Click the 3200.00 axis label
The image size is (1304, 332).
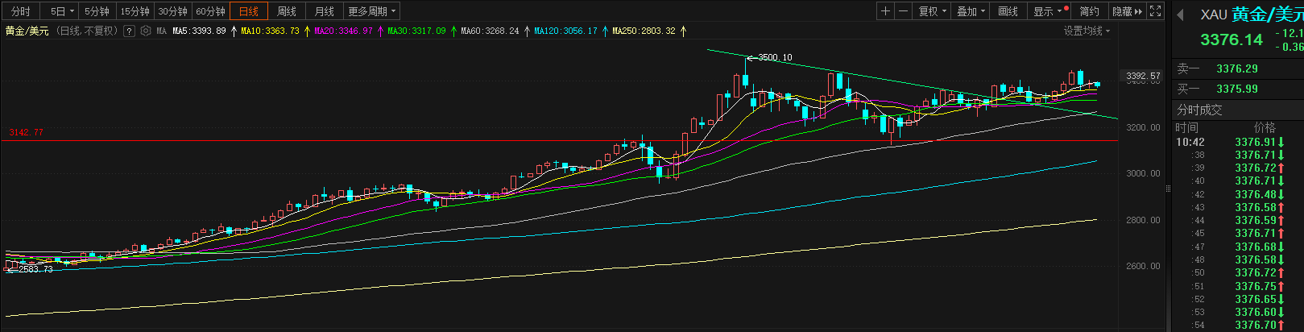(1143, 127)
